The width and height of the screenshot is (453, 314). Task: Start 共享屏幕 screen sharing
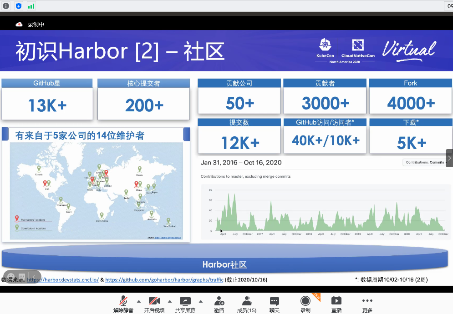pyautogui.click(x=185, y=304)
